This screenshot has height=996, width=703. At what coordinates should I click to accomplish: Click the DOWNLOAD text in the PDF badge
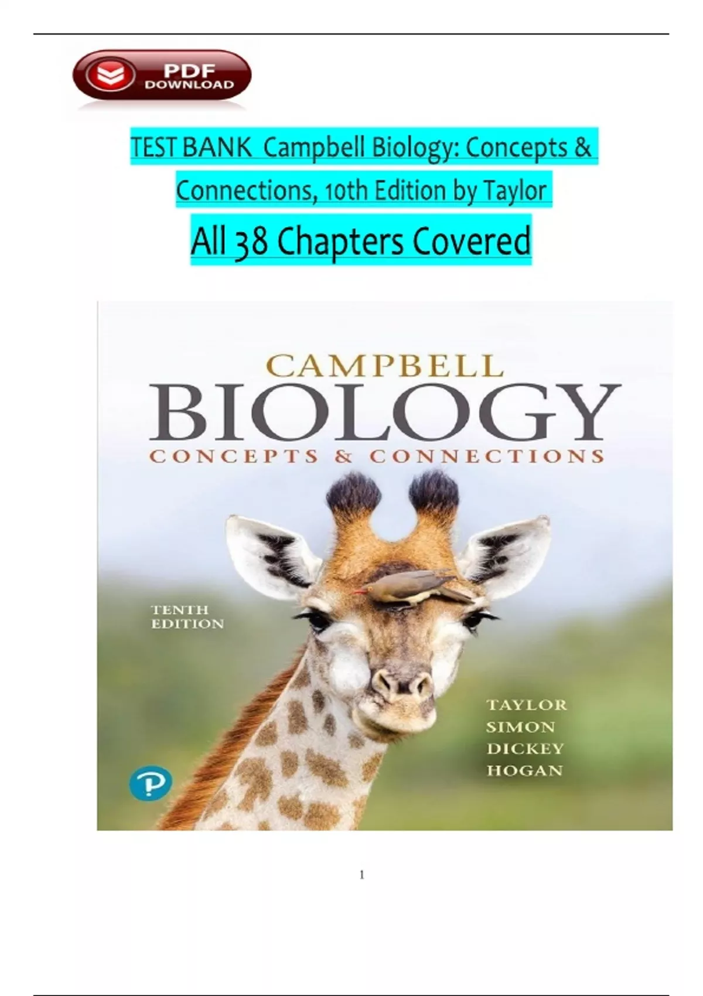tap(189, 84)
